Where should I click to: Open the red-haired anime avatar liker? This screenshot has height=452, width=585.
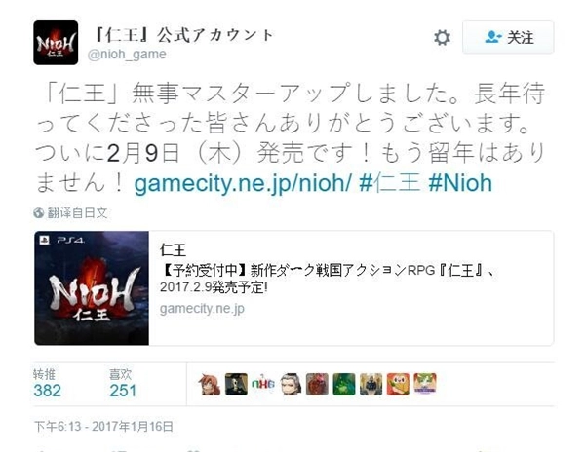(x=210, y=384)
